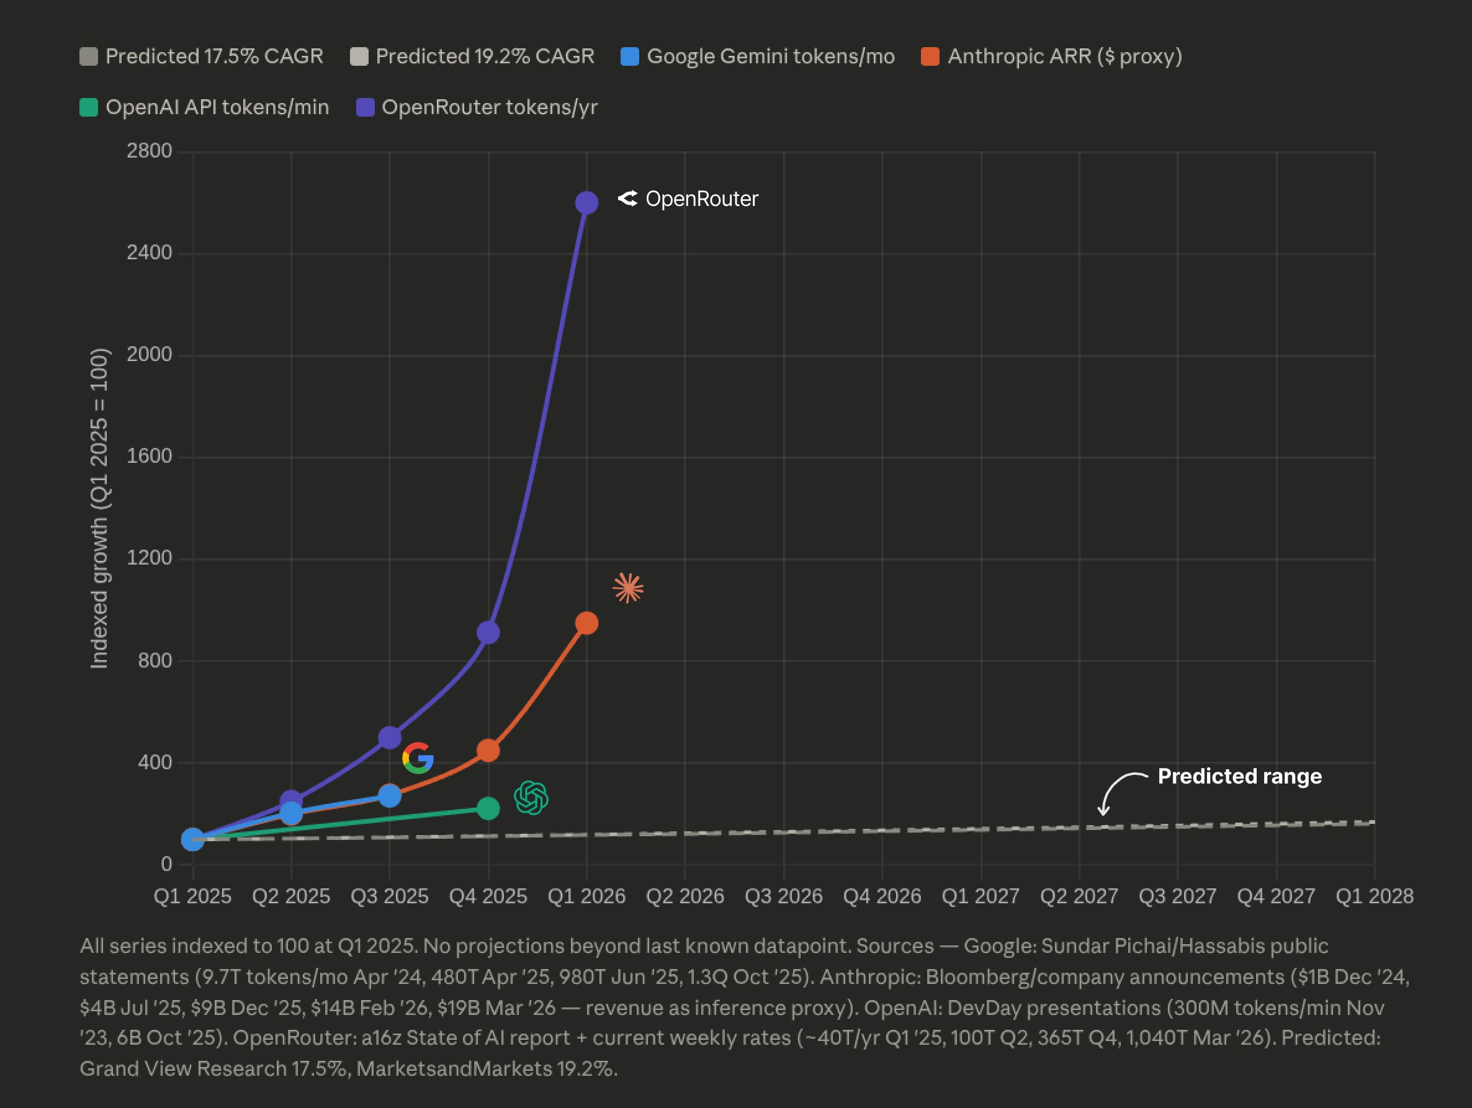
Task: Click the 2800 y-axis tick label
Action: click(149, 151)
